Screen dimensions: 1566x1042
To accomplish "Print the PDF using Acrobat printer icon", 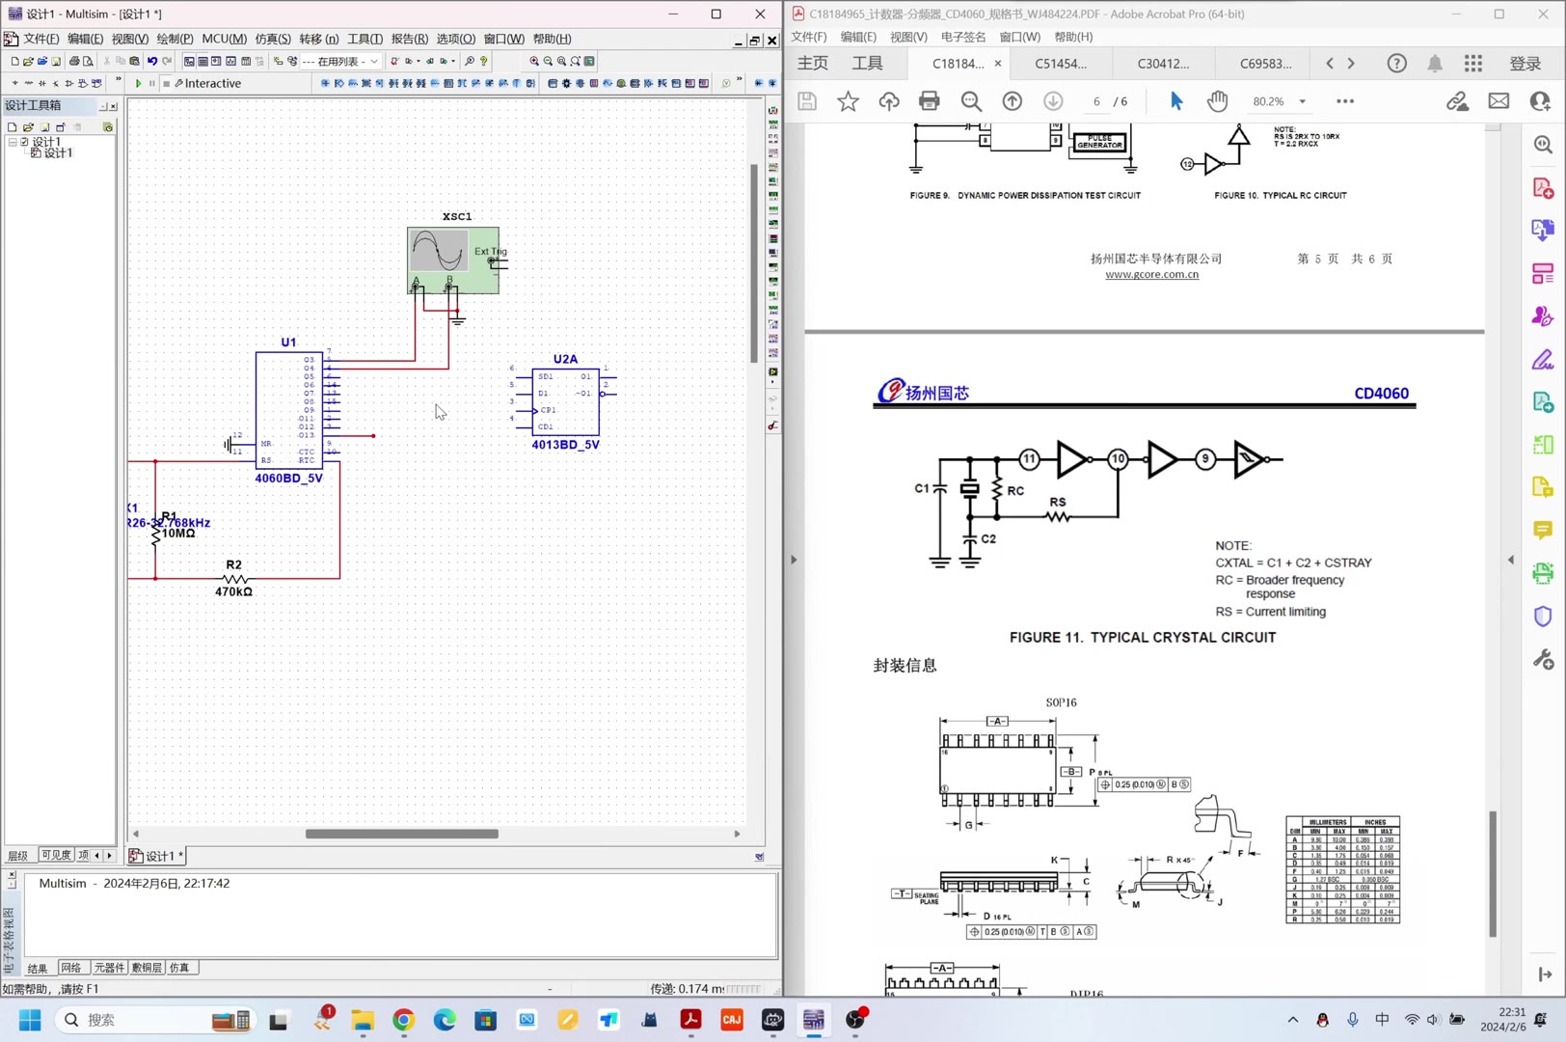I will [929, 100].
